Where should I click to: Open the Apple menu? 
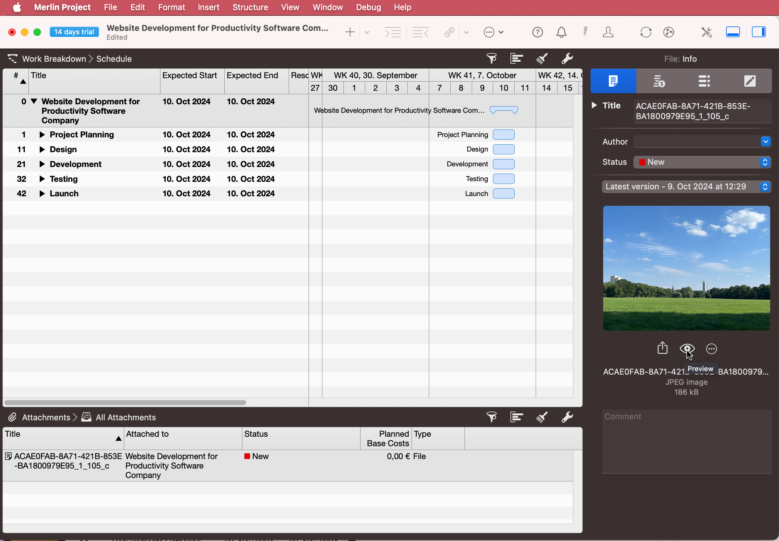click(x=17, y=7)
